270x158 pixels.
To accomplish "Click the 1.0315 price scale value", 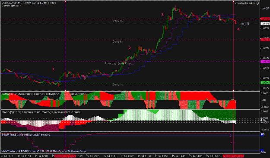I will [x=265, y=68].
